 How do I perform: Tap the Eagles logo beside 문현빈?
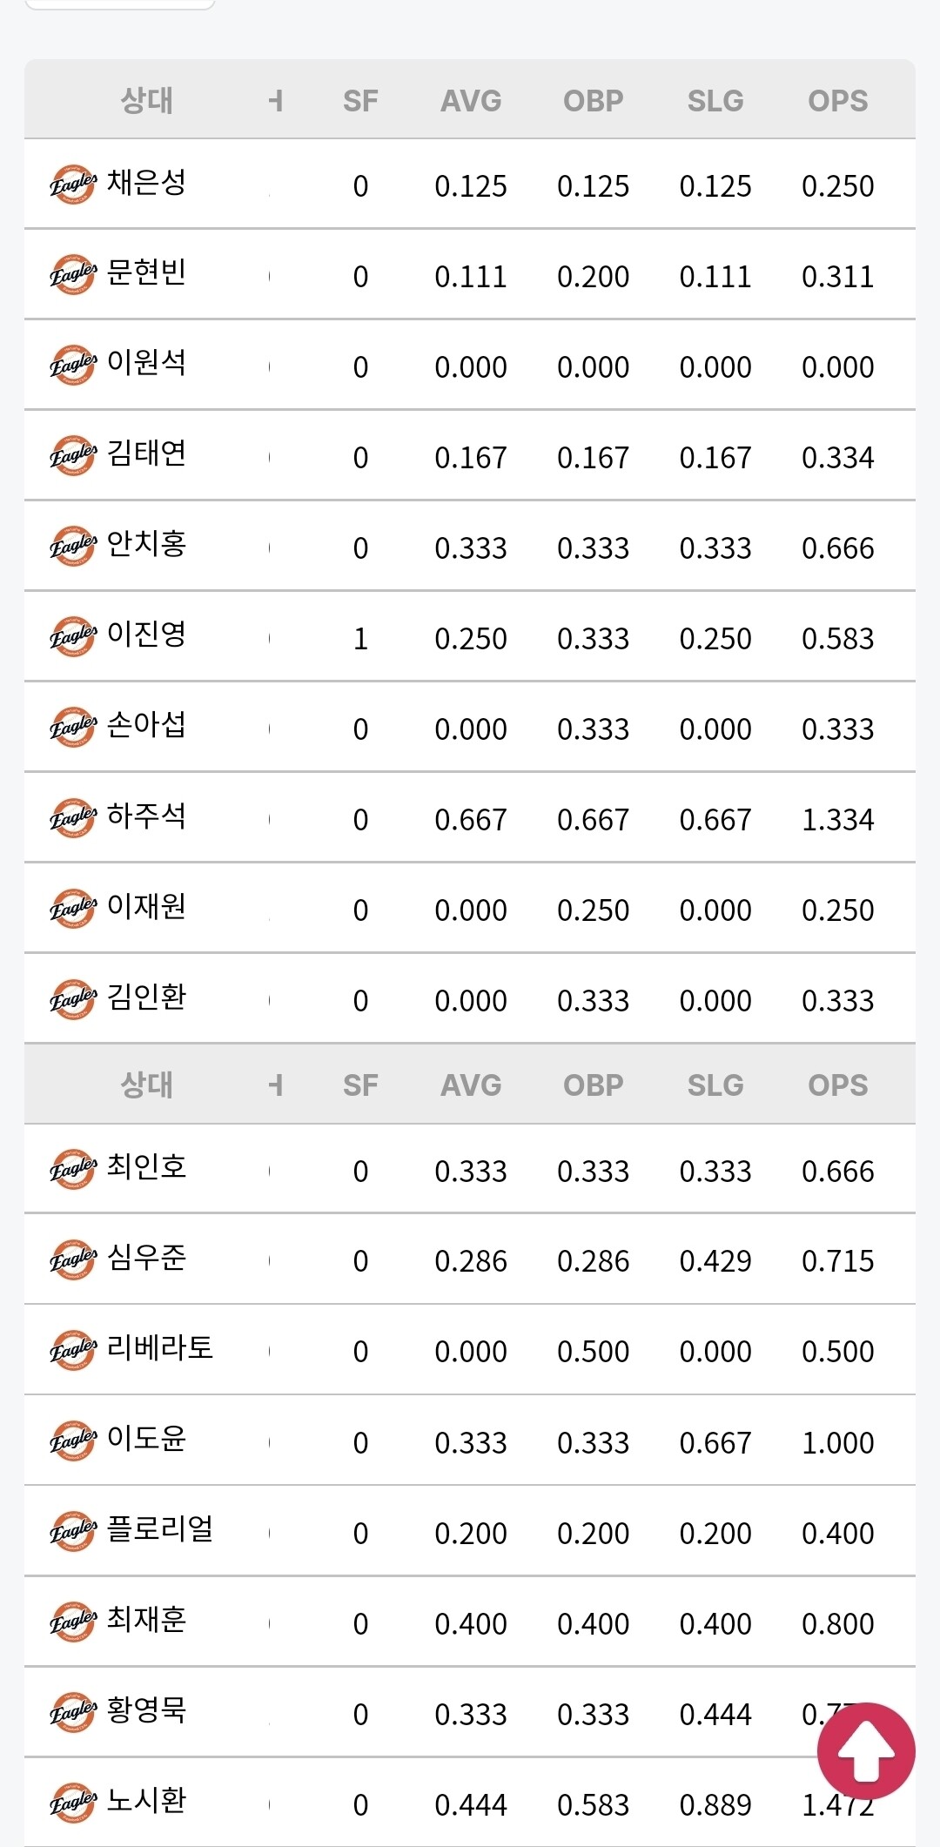tap(73, 275)
